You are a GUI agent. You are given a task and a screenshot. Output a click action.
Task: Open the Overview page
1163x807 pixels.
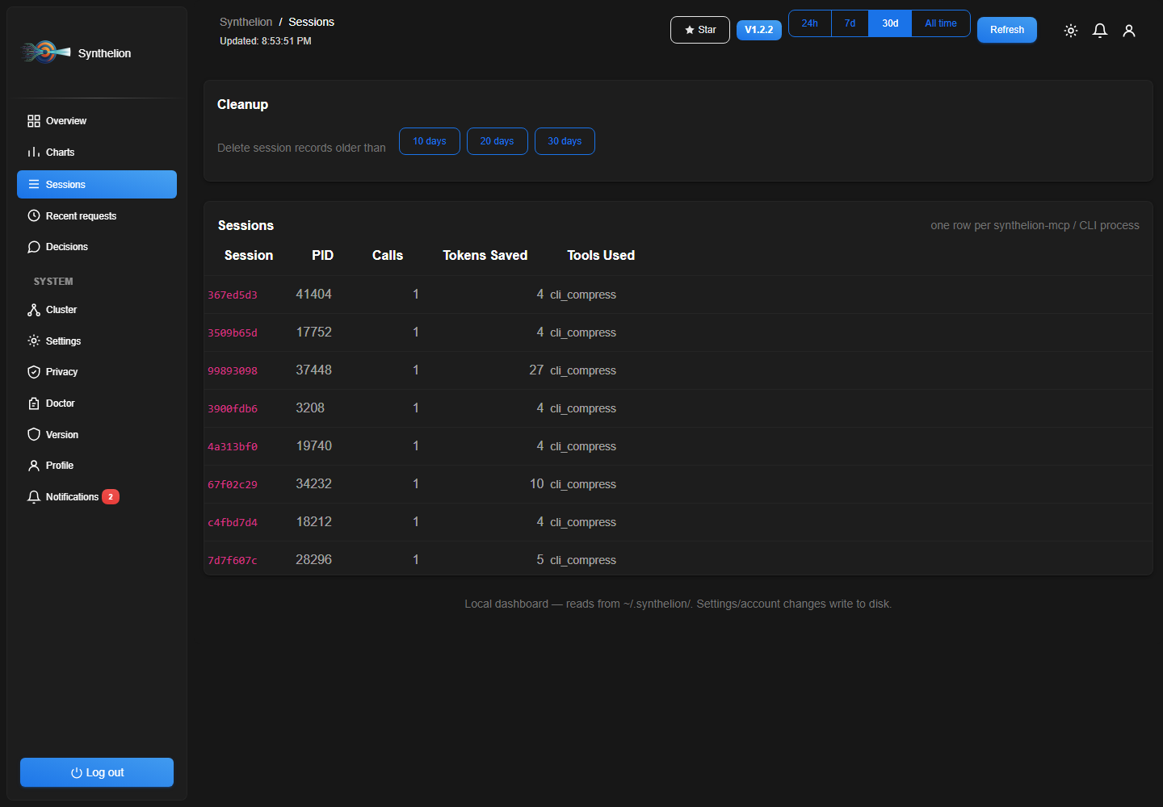tap(97, 121)
